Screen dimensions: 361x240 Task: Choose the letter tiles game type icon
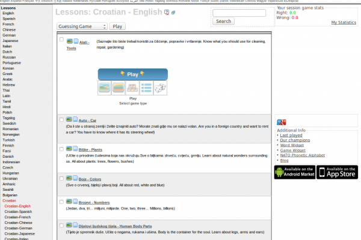132,88
